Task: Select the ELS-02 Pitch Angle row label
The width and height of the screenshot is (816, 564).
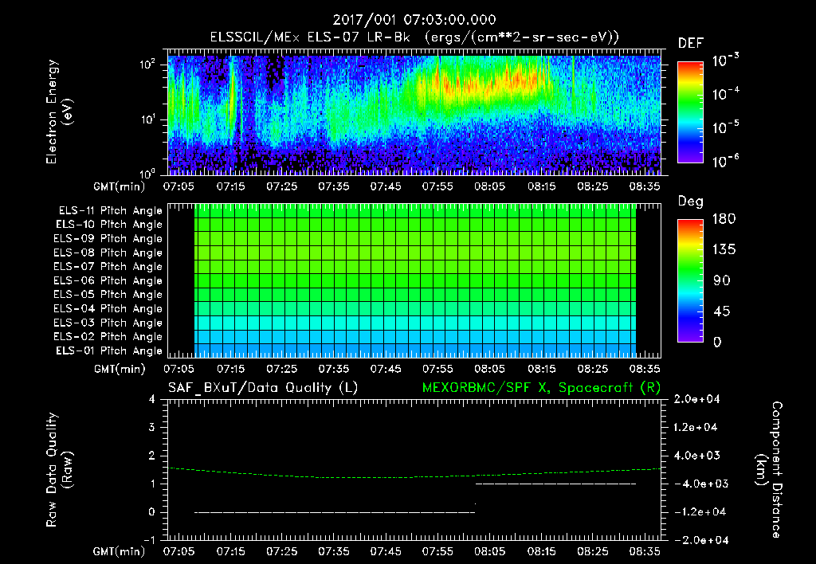Action: click(x=108, y=337)
